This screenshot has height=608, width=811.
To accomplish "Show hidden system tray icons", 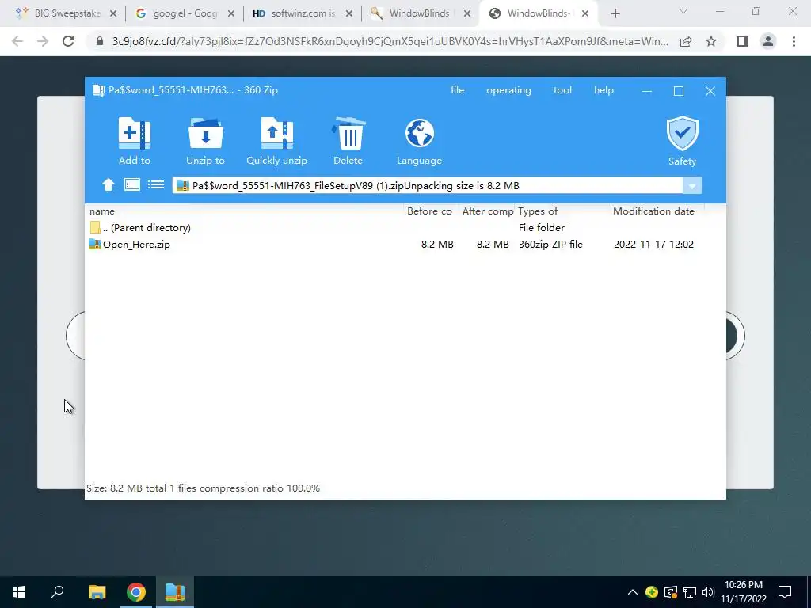I will click(633, 592).
